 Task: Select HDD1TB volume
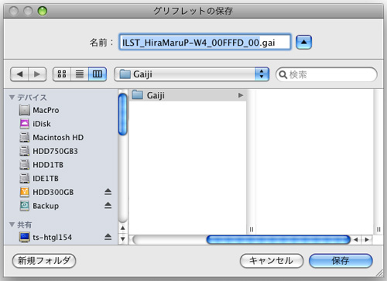tap(60, 165)
